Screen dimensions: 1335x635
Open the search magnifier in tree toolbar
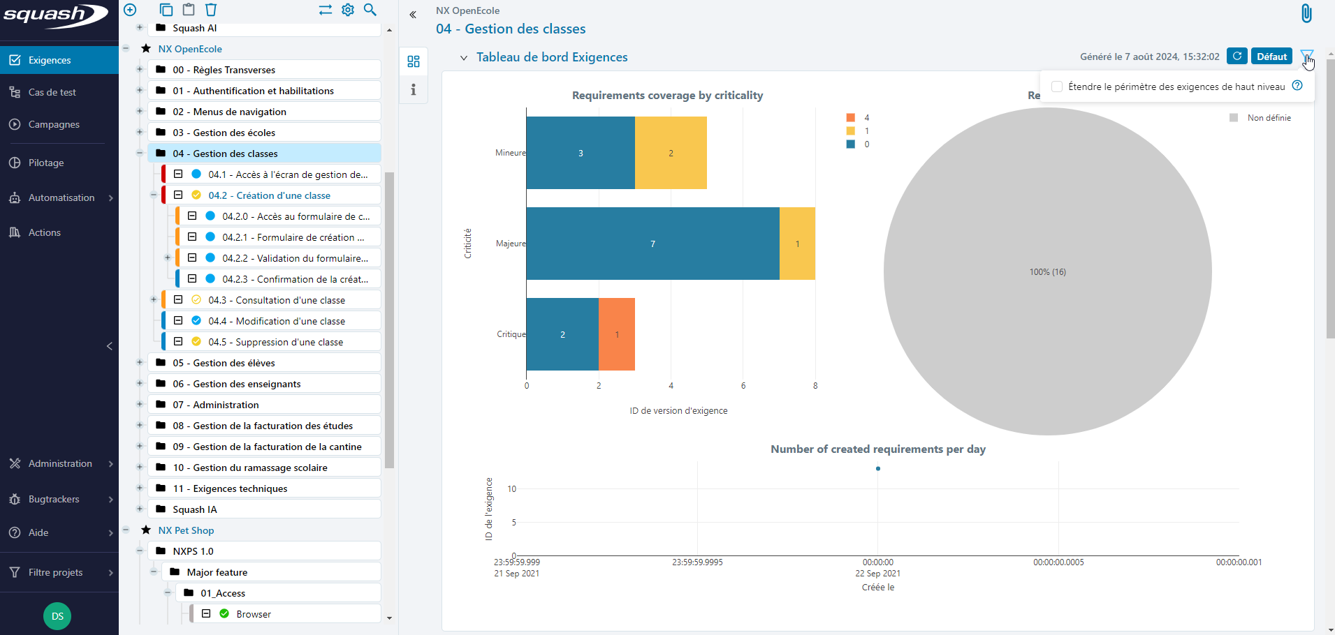[370, 10]
